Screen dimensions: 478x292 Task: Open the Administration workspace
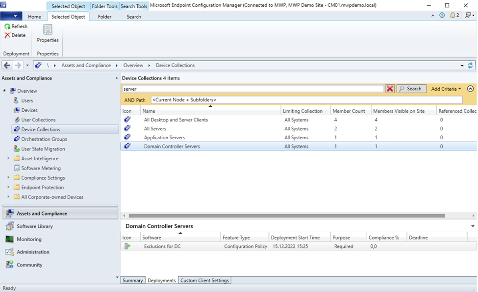(x=33, y=252)
